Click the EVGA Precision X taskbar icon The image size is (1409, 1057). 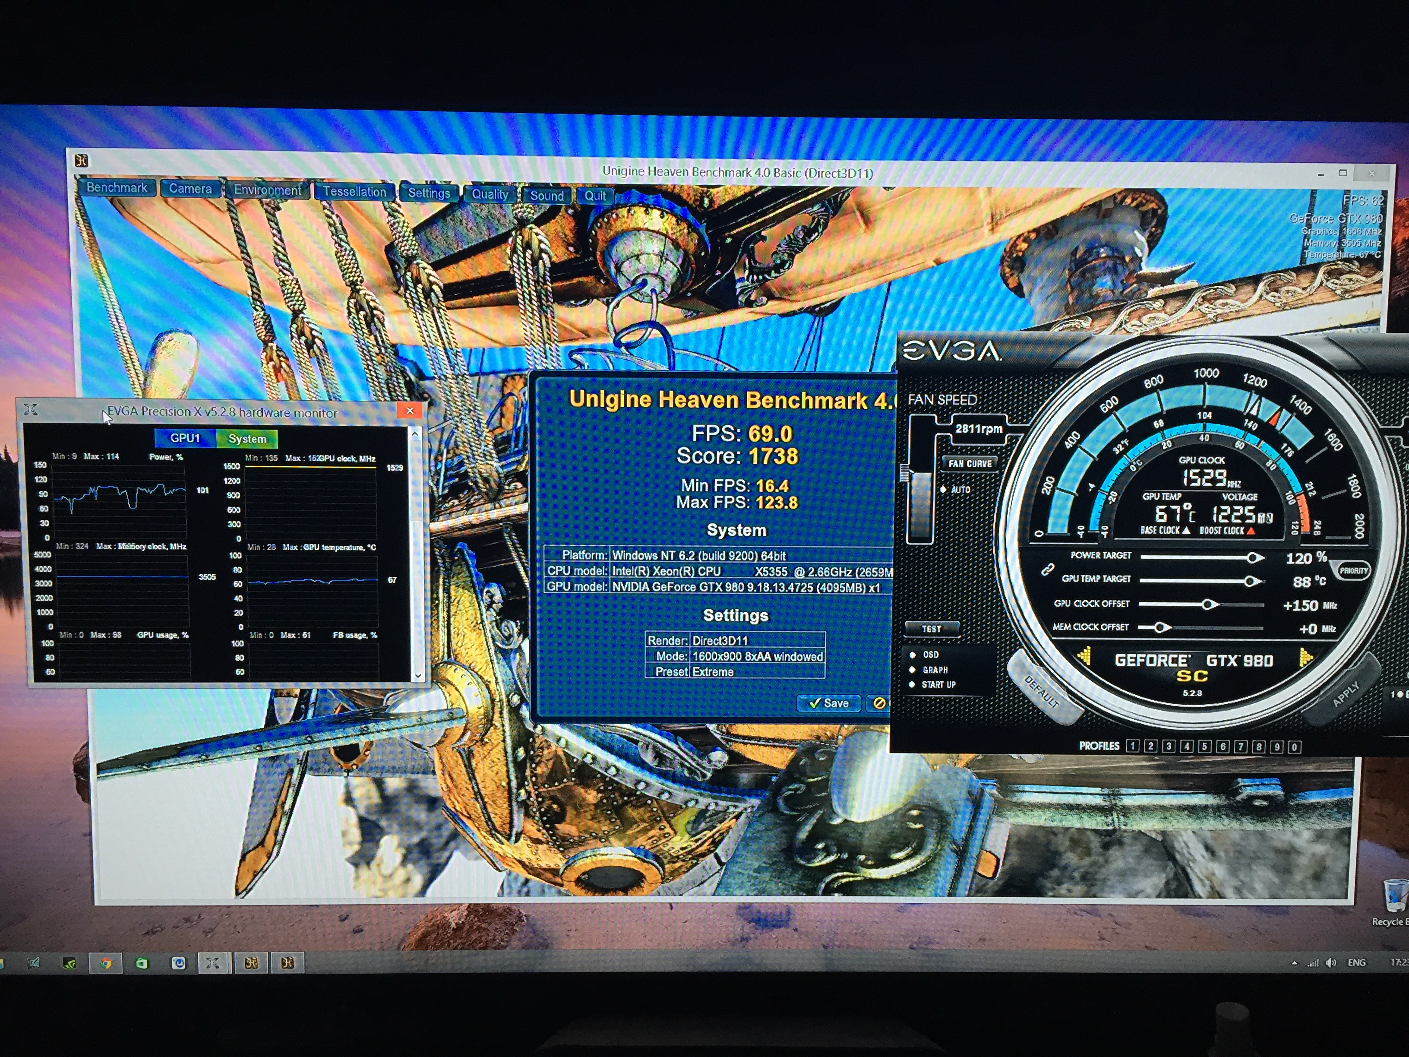[212, 963]
